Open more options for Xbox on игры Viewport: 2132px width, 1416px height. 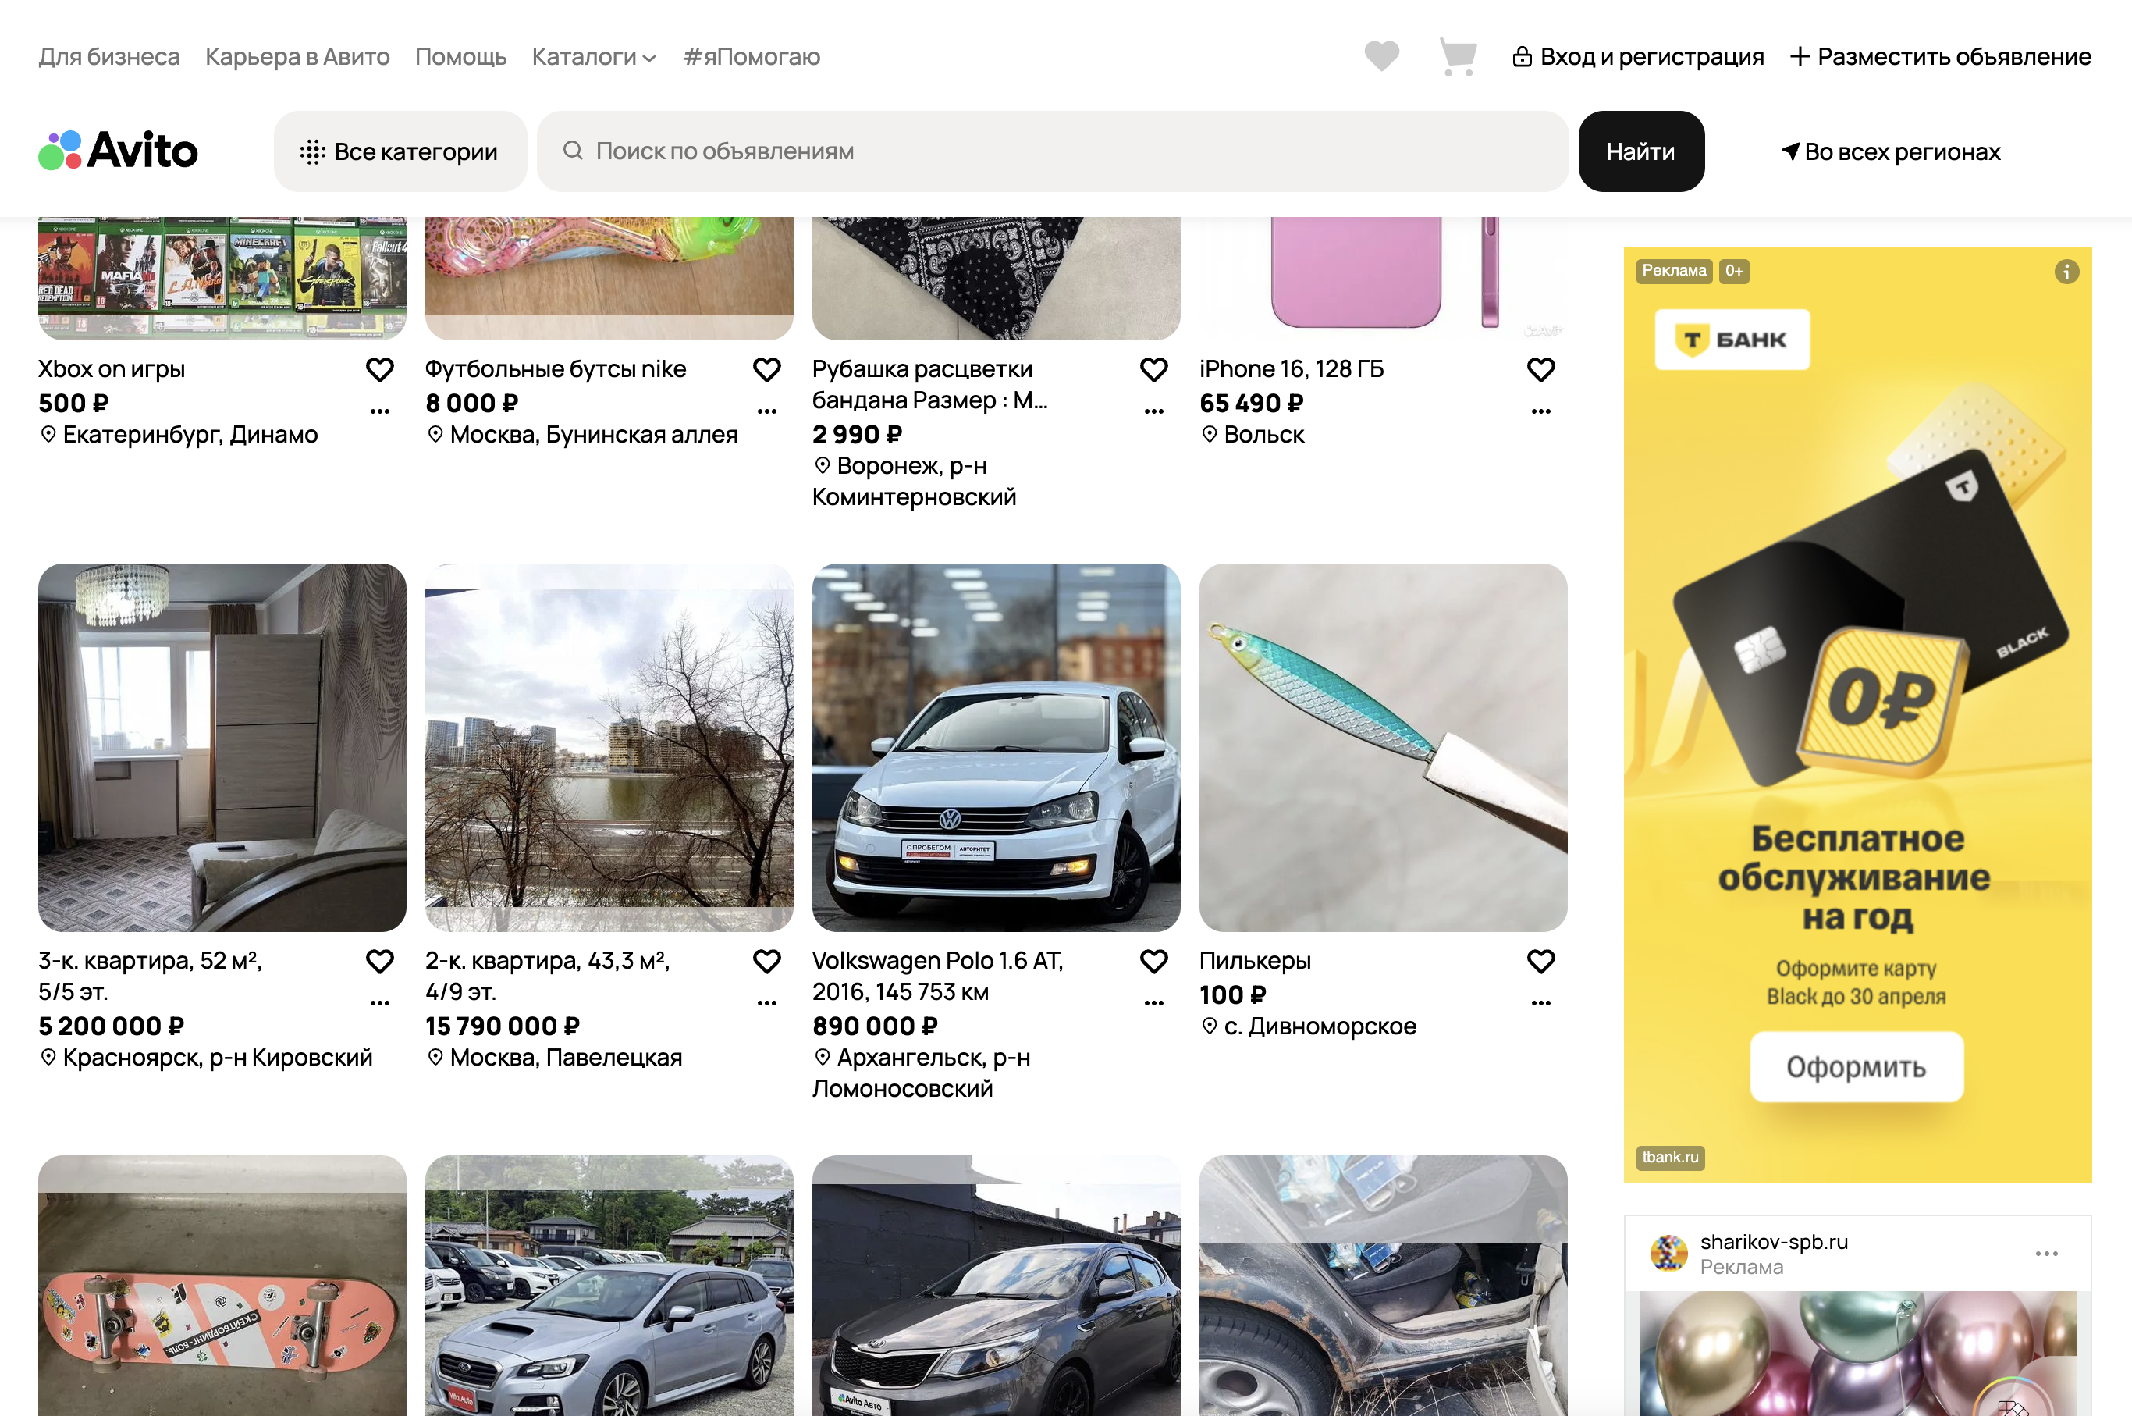tap(380, 411)
